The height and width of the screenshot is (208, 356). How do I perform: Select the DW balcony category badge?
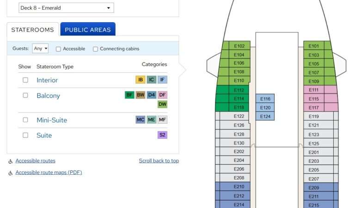pyautogui.click(x=162, y=104)
